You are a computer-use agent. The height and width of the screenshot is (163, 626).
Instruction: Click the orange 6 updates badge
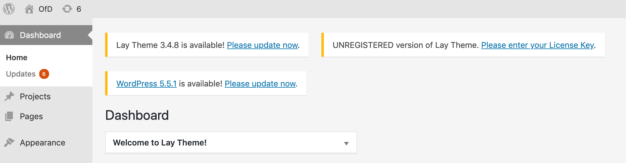point(44,74)
